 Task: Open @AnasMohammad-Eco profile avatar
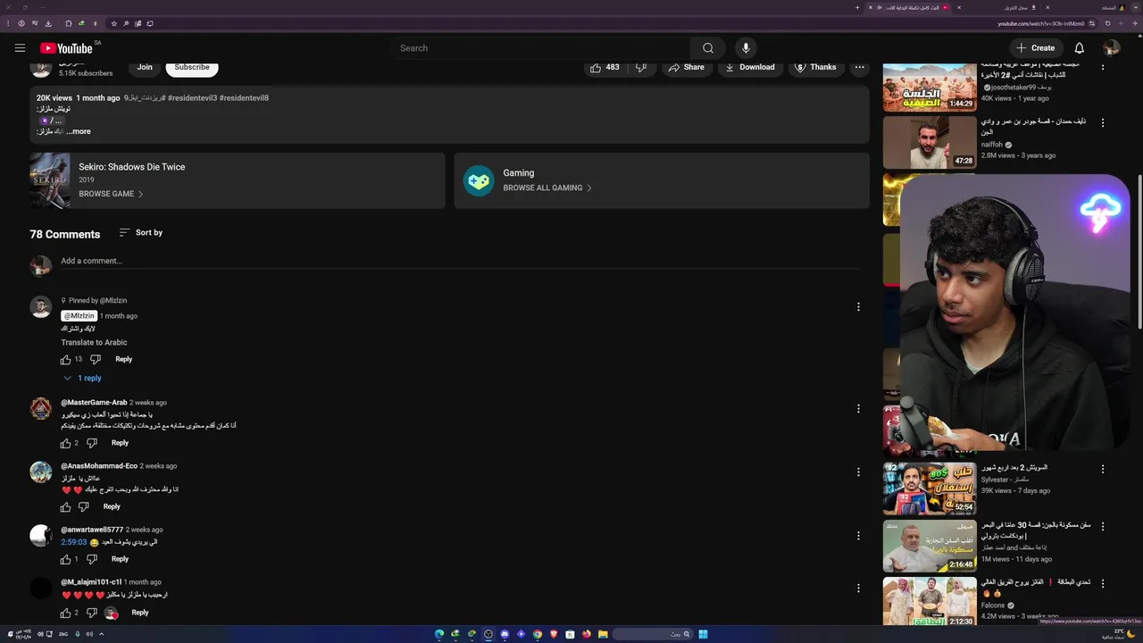tap(41, 472)
